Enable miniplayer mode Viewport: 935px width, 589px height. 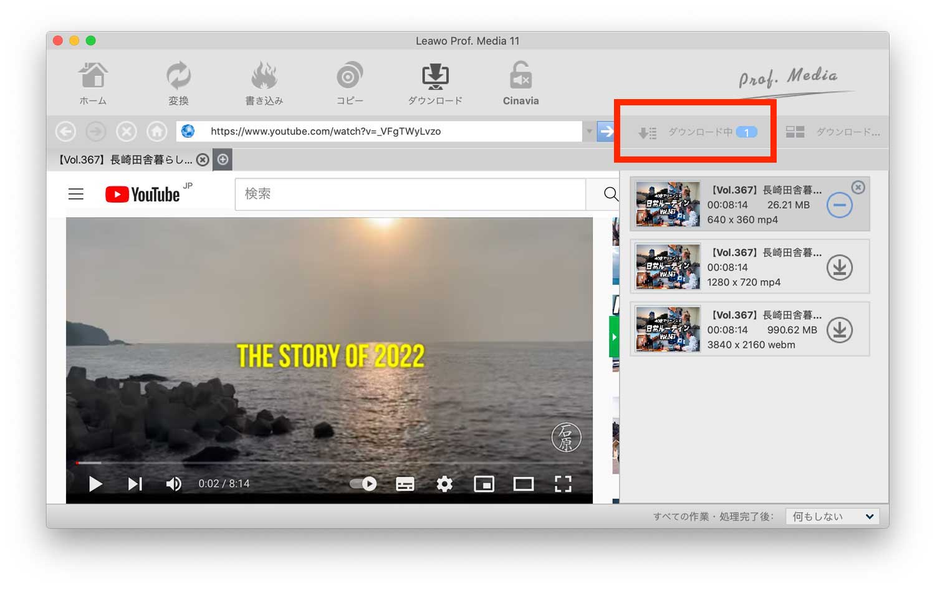484,484
